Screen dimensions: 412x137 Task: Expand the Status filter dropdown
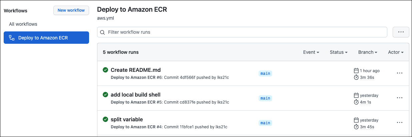click(339, 52)
